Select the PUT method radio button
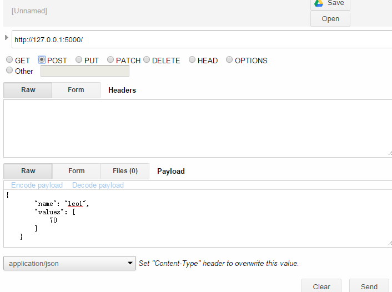The image size is (392, 292). click(x=79, y=59)
